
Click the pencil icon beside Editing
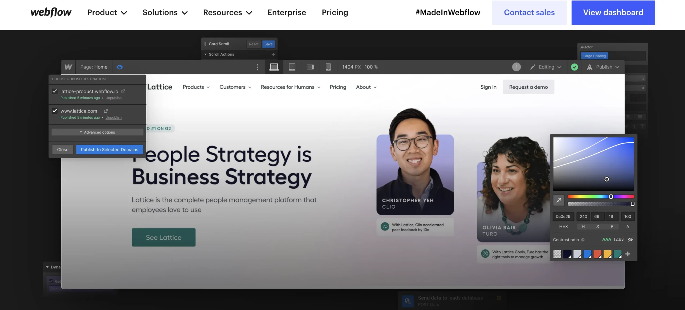[533, 67]
